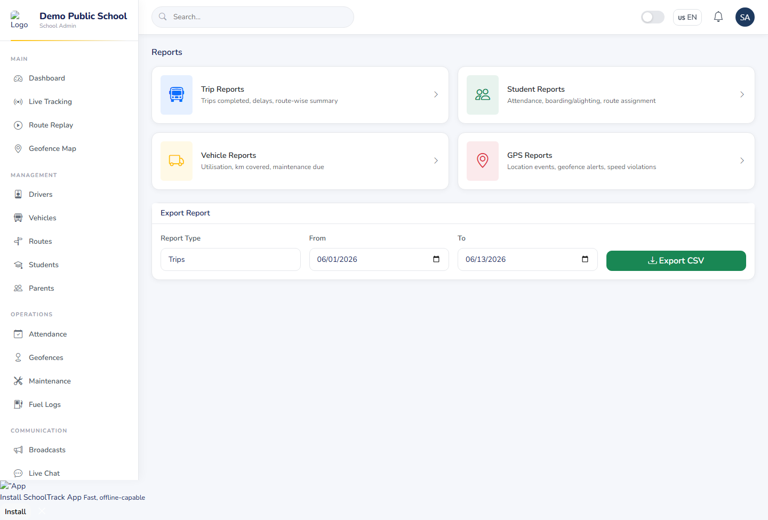Click the yellow truck icon on Vehicle Reports

177,161
